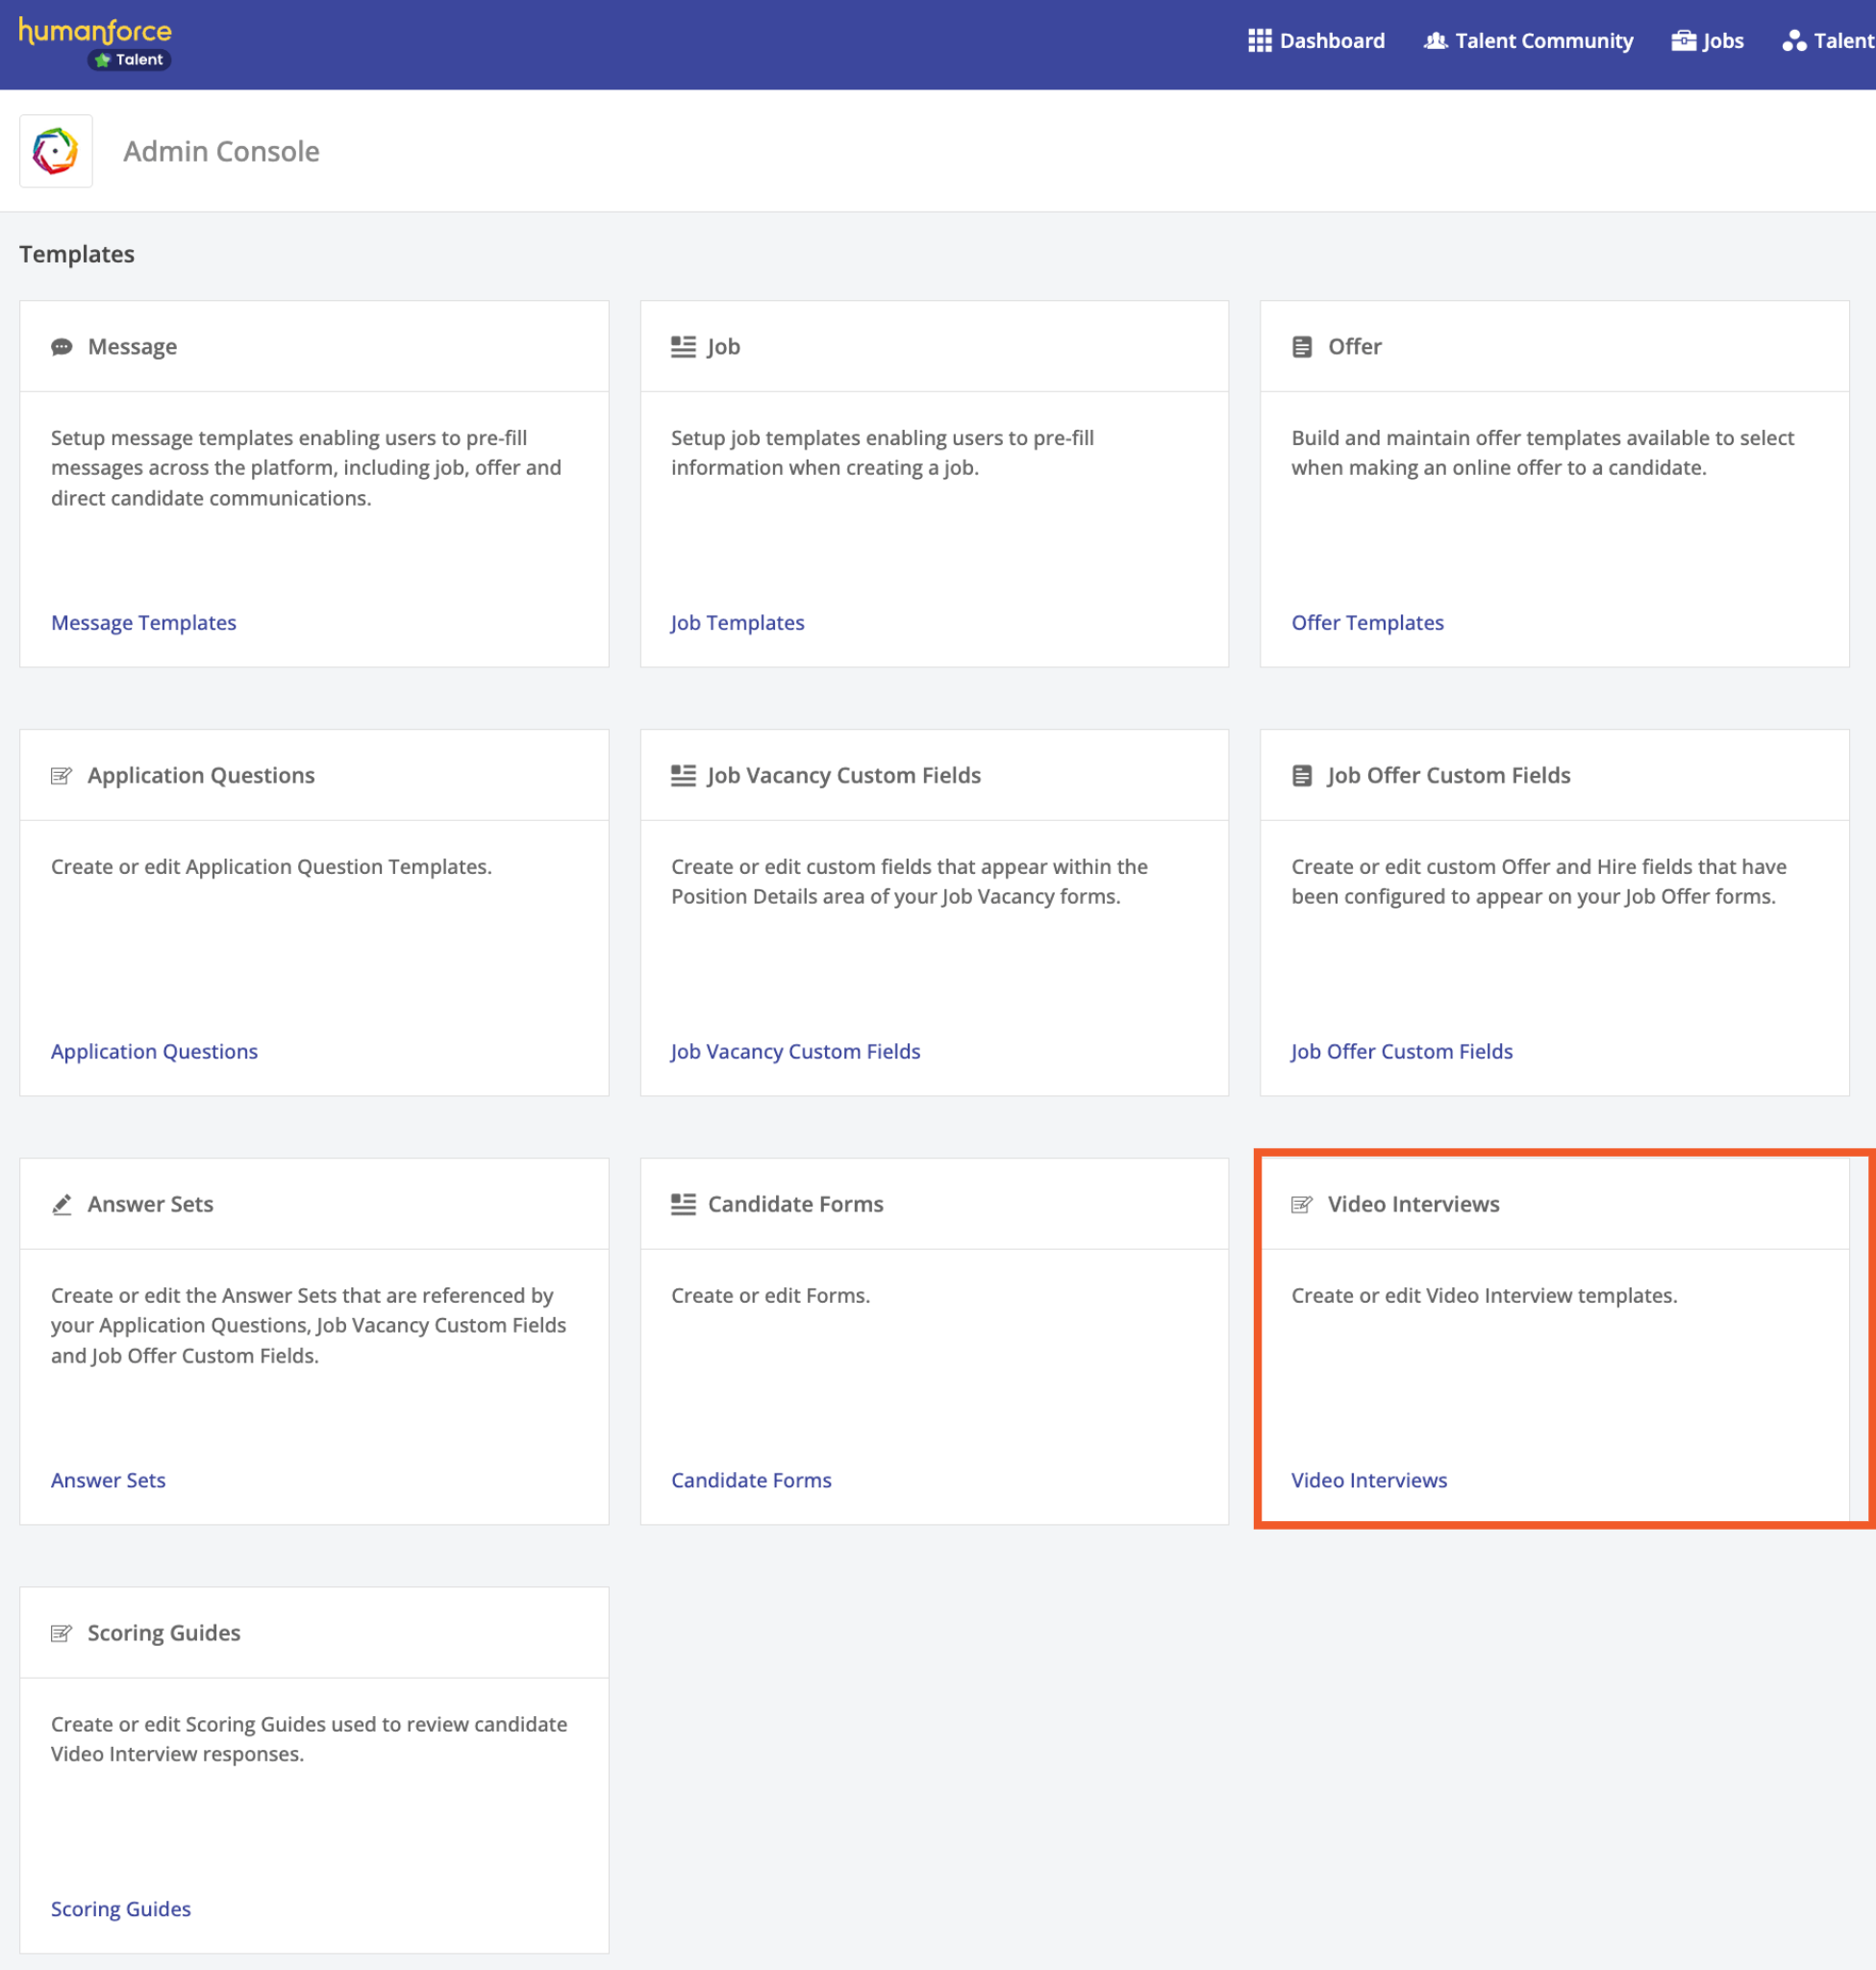The height and width of the screenshot is (1970, 1876).
Task: Click 'Create or edit Forms.' description
Action: pyautogui.click(x=770, y=1296)
